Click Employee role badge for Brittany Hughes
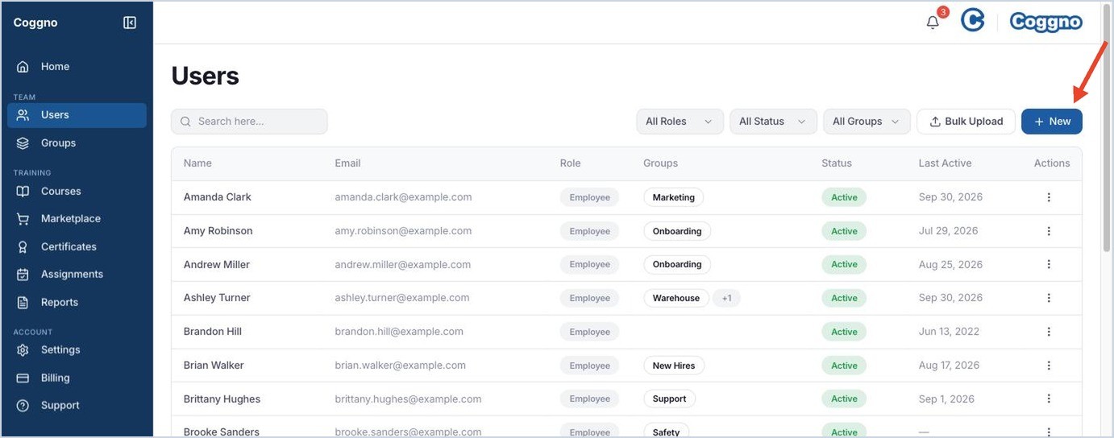1114x438 pixels. coord(589,399)
